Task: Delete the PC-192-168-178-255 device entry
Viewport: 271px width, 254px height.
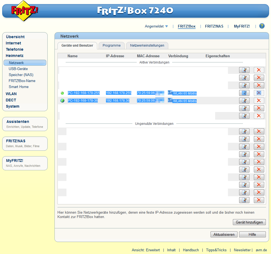Action: [259, 93]
